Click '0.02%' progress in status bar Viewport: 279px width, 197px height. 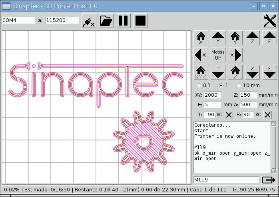pos(12,190)
